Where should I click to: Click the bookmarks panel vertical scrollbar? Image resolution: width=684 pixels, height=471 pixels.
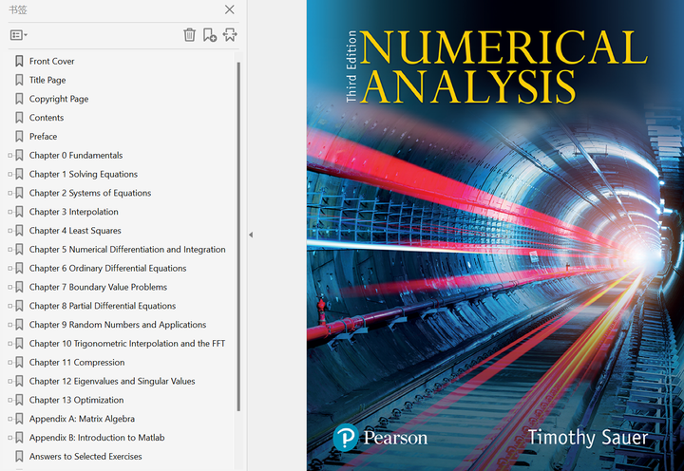click(x=238, y=237)
